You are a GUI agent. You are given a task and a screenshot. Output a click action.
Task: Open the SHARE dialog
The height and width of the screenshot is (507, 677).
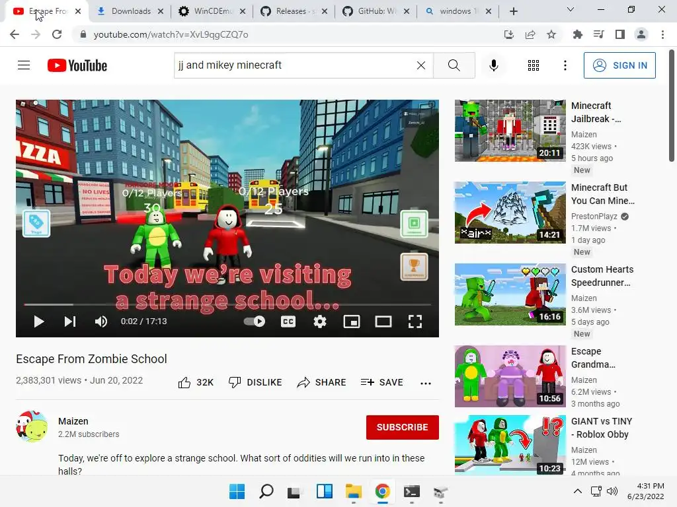321,382
